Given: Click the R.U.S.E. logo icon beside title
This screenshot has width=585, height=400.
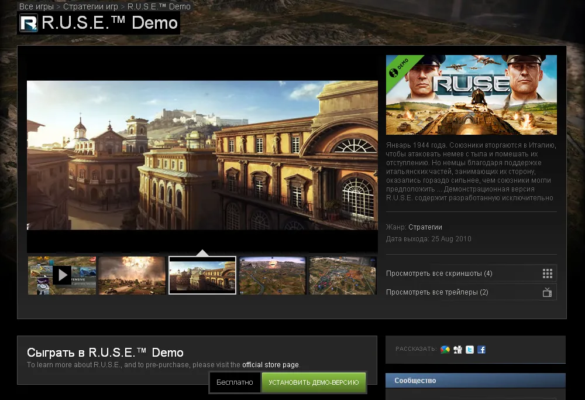Looking at the screenshot, I should (29, 23).
